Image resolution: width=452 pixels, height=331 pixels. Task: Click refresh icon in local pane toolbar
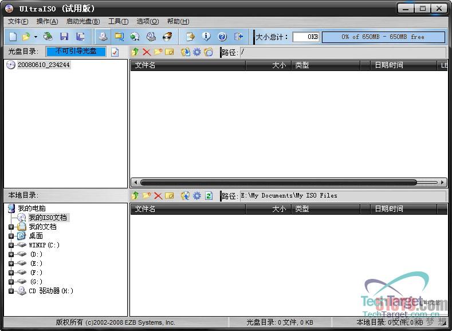209,196
